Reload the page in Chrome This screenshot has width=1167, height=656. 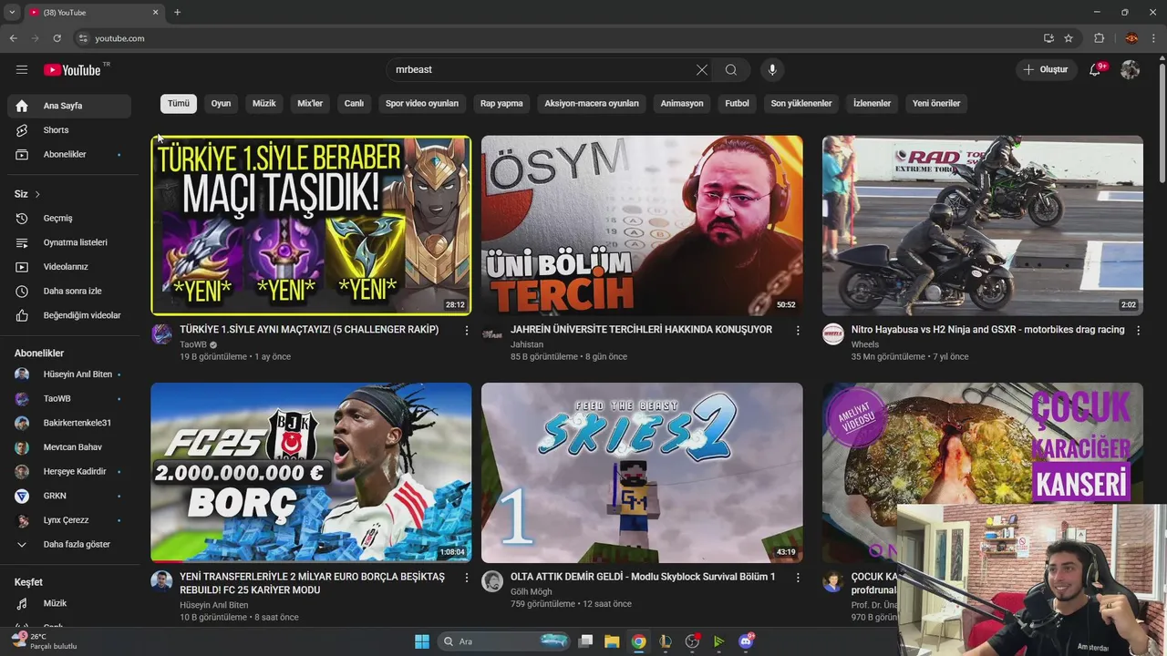57,38
